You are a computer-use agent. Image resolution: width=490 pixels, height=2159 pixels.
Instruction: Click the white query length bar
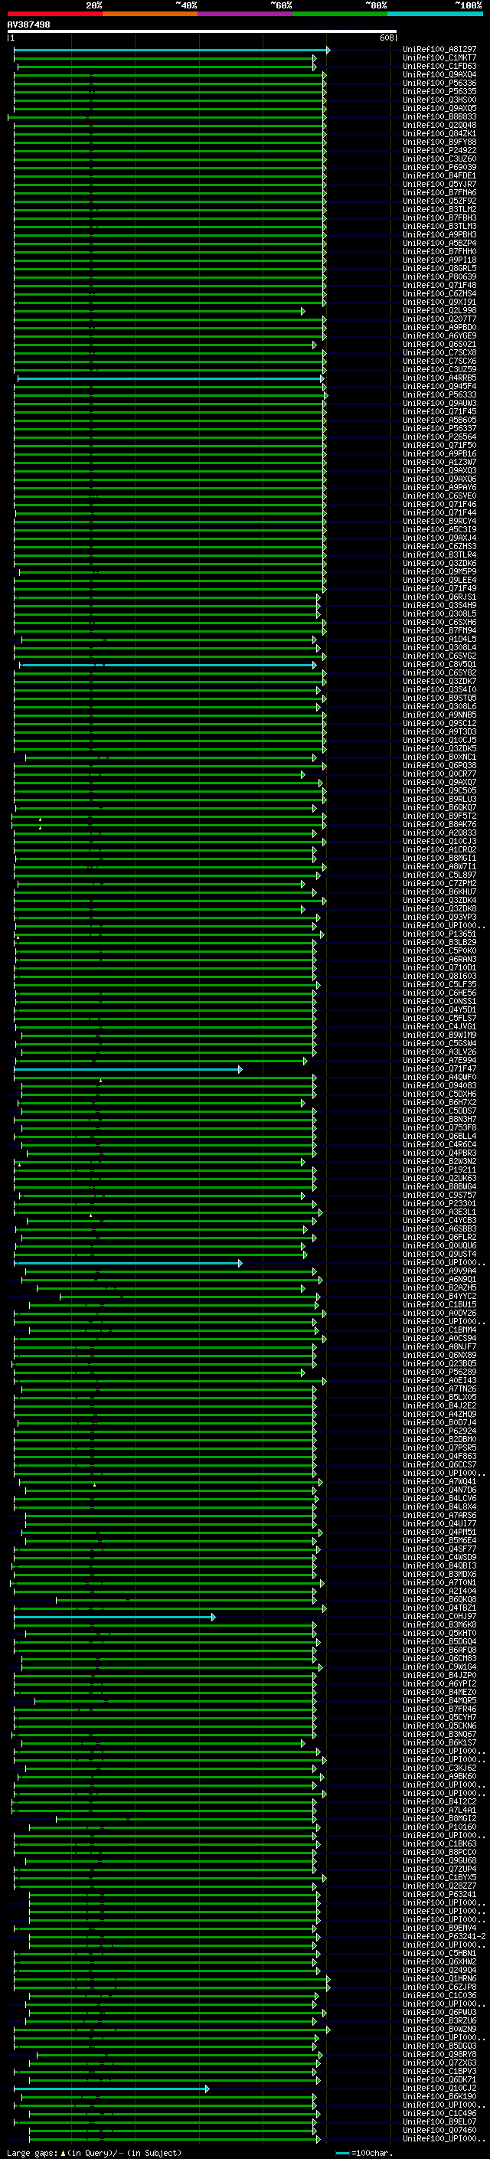202,32
